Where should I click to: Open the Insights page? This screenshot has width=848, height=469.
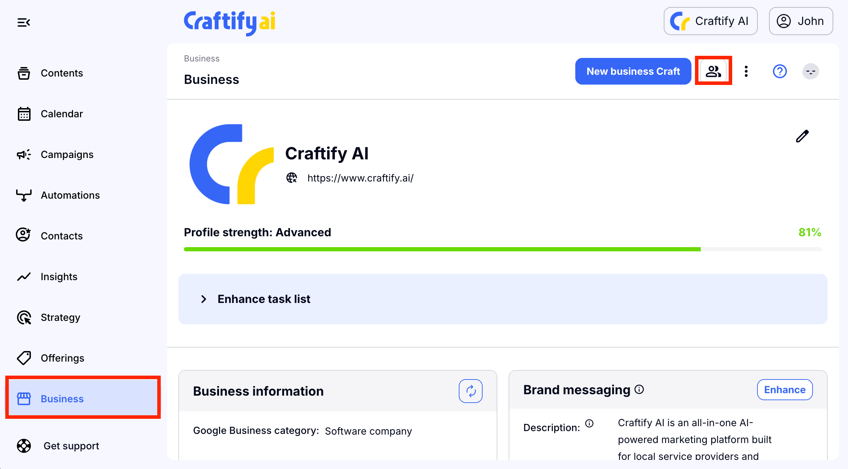[x=59, y=277]
